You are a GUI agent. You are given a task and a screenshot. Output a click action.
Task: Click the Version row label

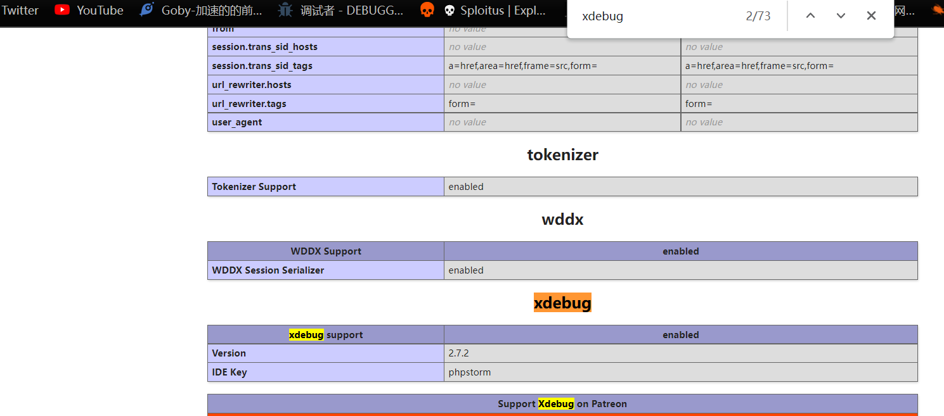click(x=229, y=353)
